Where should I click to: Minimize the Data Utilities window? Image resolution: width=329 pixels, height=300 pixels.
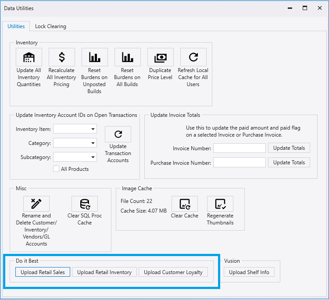pyautogui.click(x=290, y=8)
